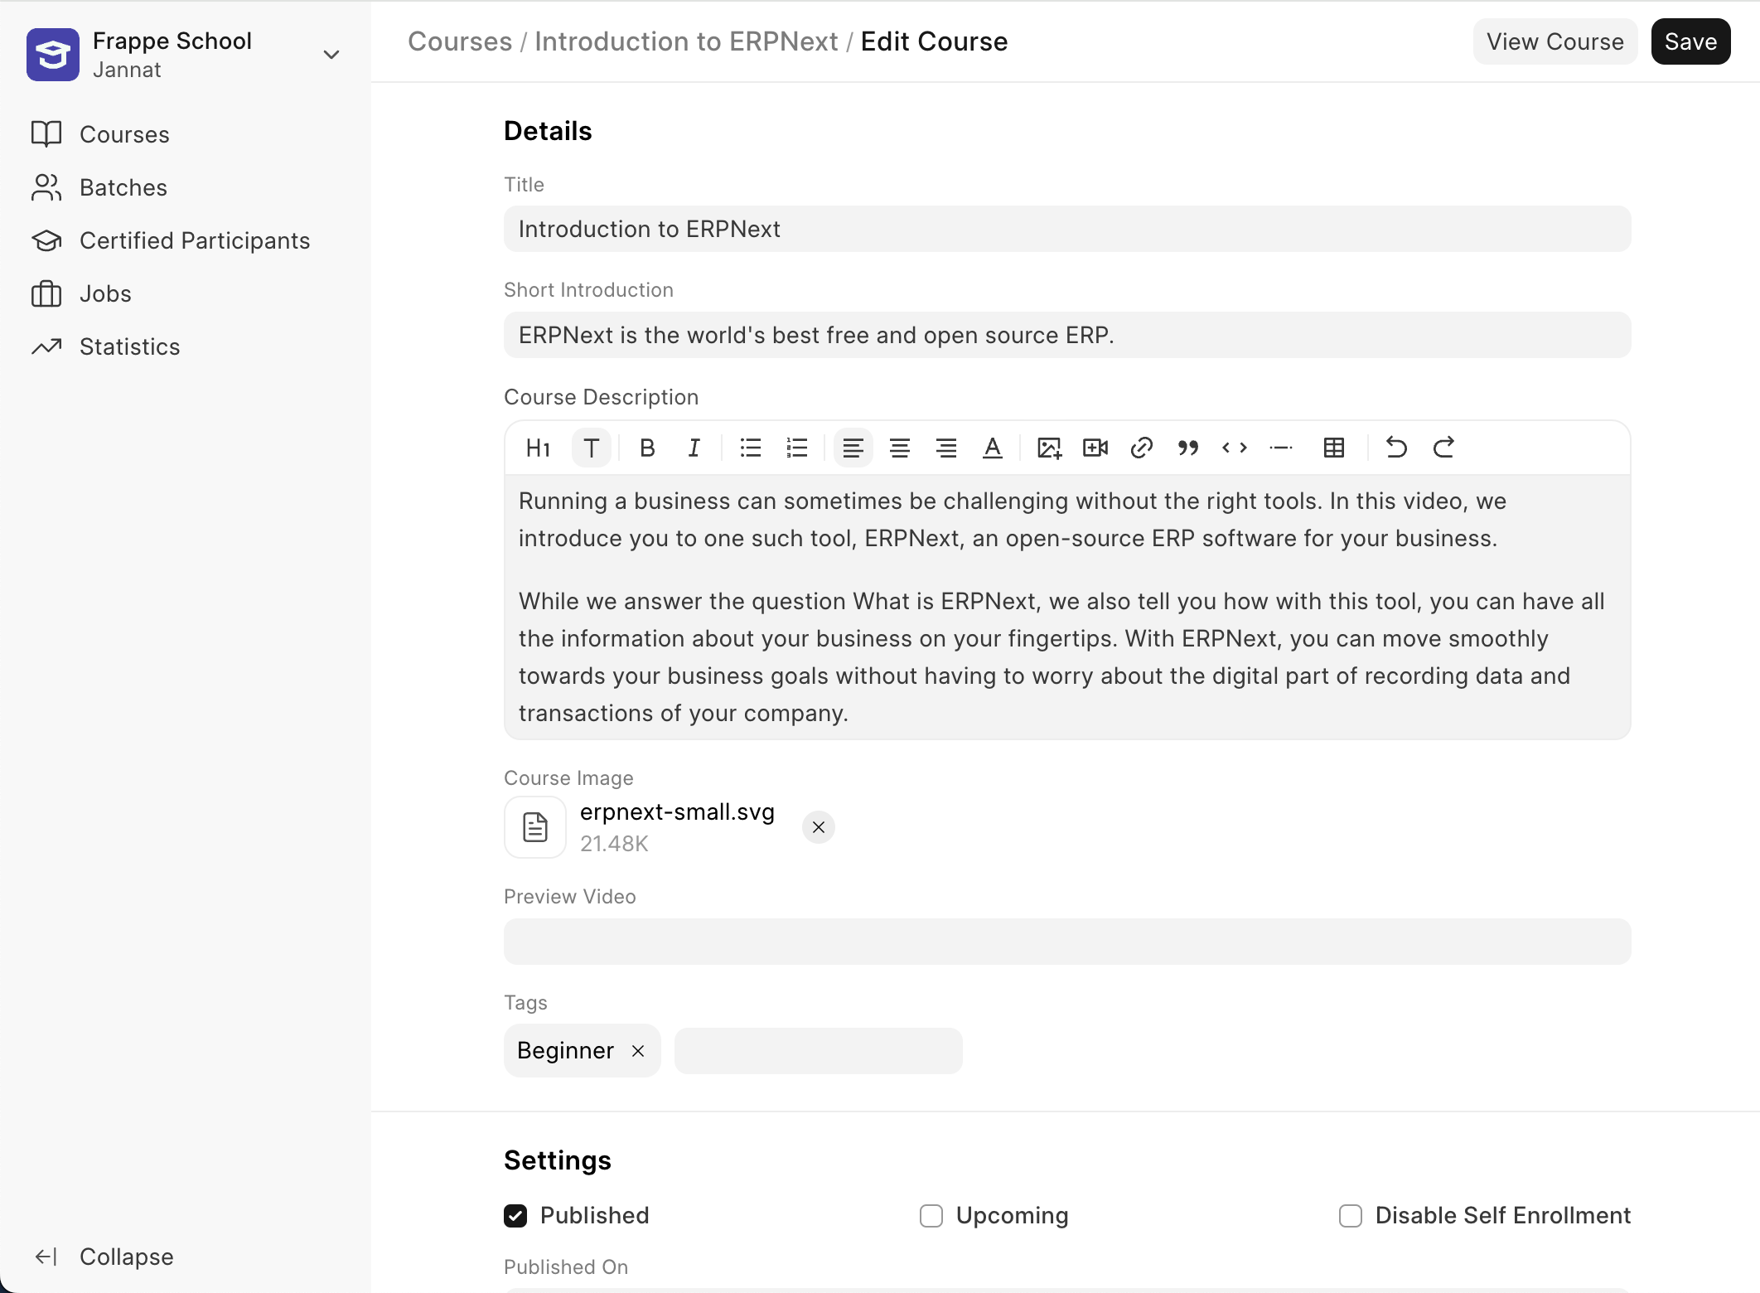
Task: Click the insert image icon
Action: [x=1048, y=447]
